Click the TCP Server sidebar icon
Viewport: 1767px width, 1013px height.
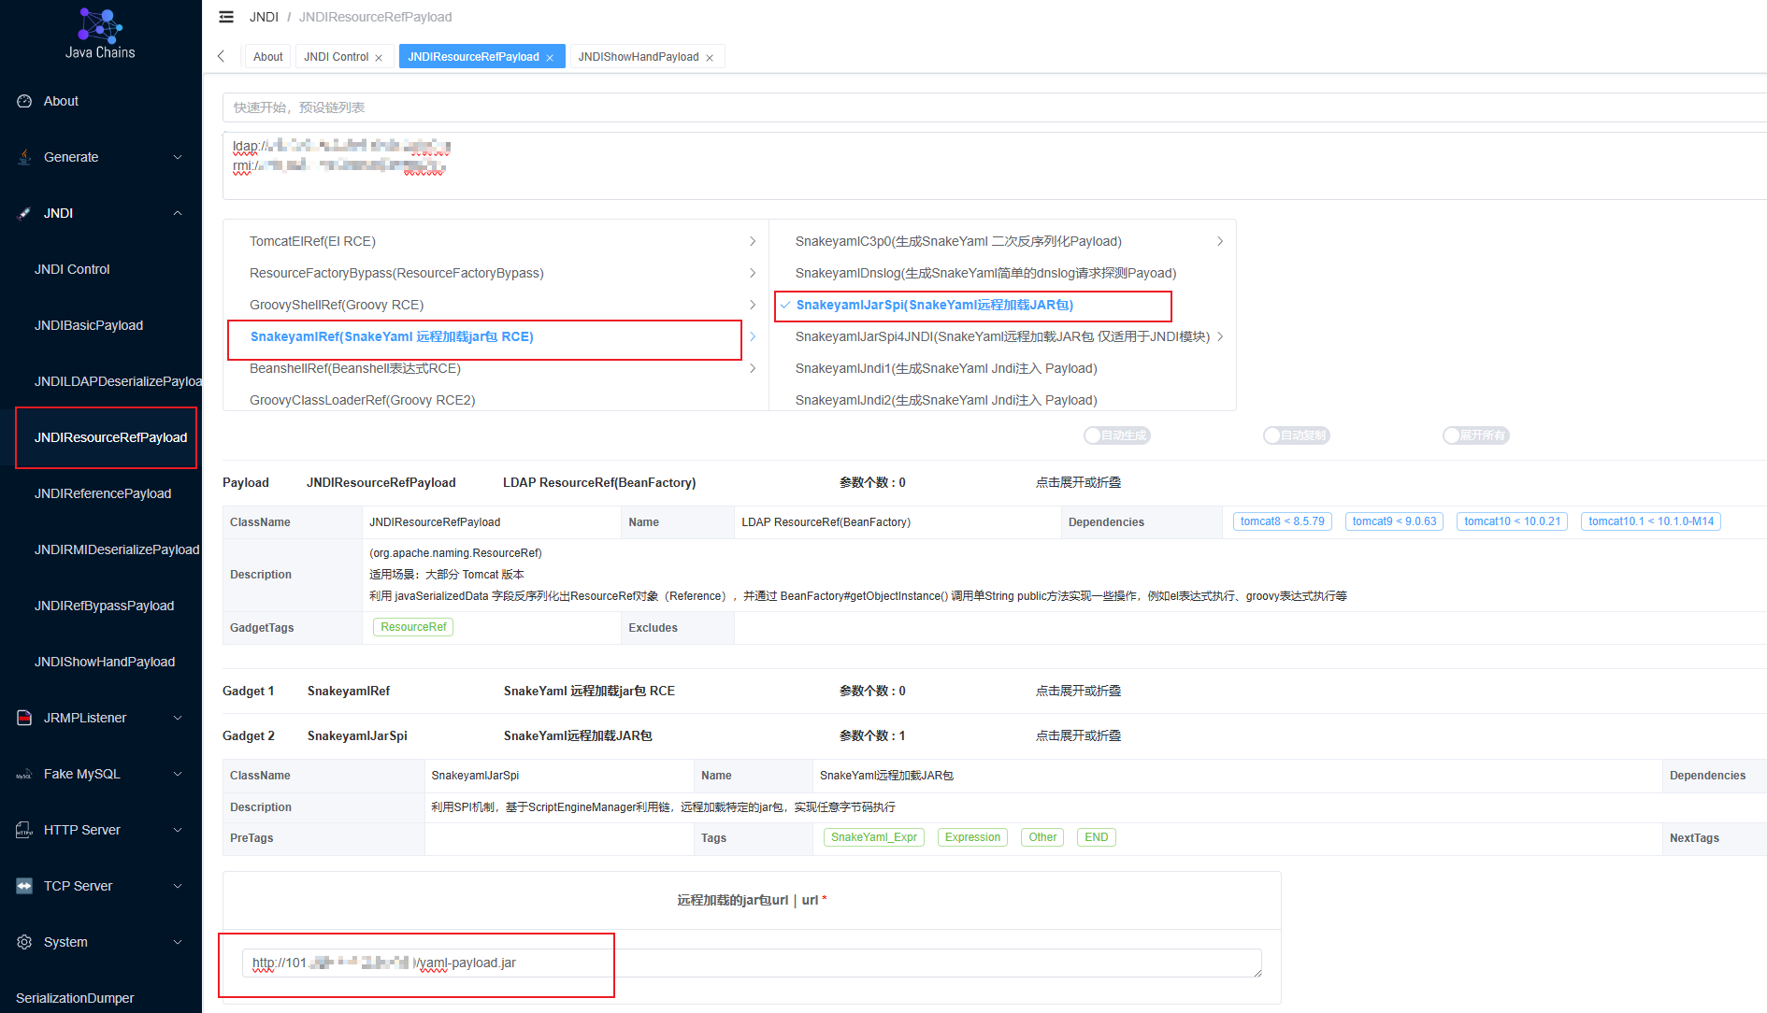[24, 886]
